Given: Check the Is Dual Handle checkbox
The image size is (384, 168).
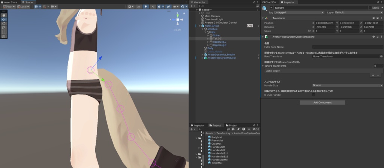Looking at the screenshot, I should click(x=314, y=94).
